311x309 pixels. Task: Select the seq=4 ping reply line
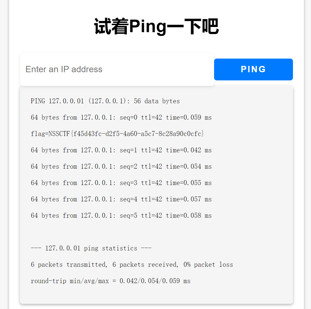[x=121, y=199]
